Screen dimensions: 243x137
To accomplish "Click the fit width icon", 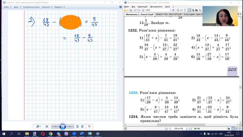I will (x=181, y=10).
